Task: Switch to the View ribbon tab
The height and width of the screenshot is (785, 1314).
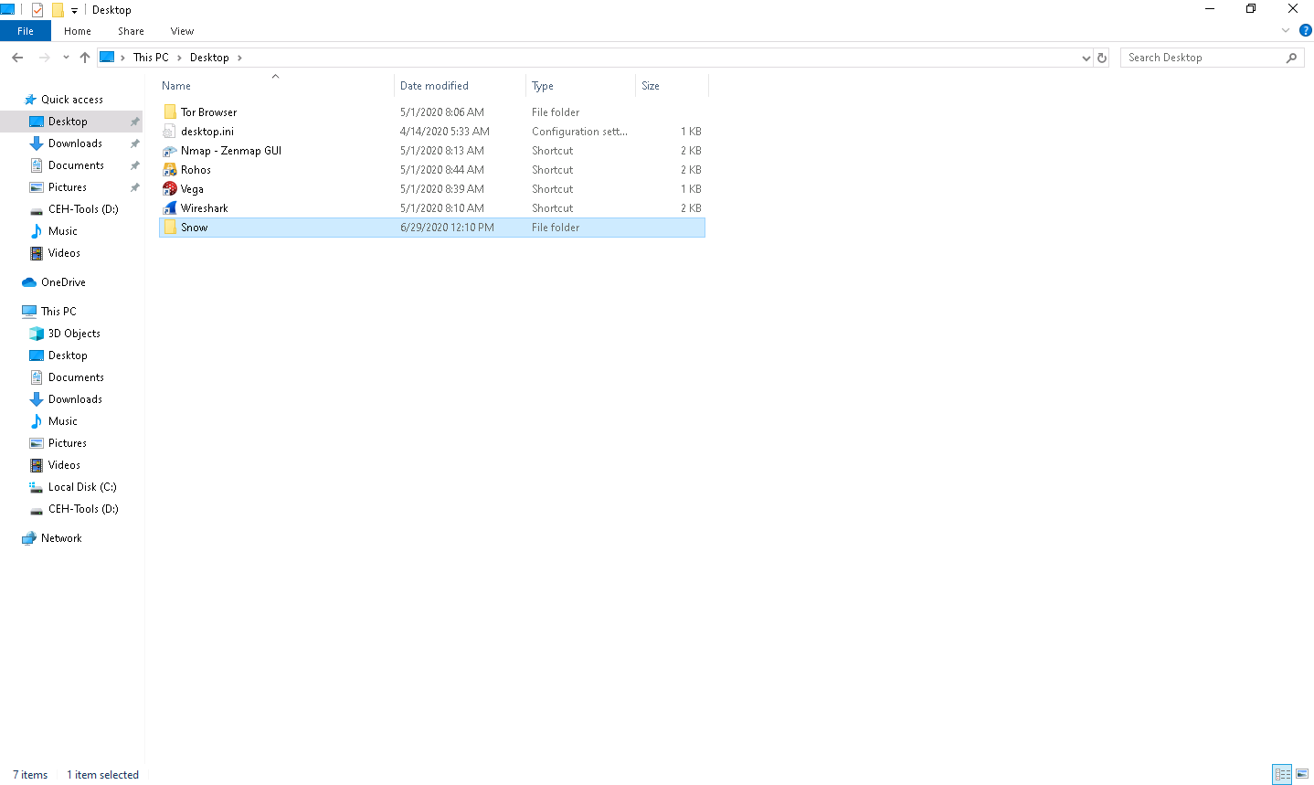Action: click(182, 31)
